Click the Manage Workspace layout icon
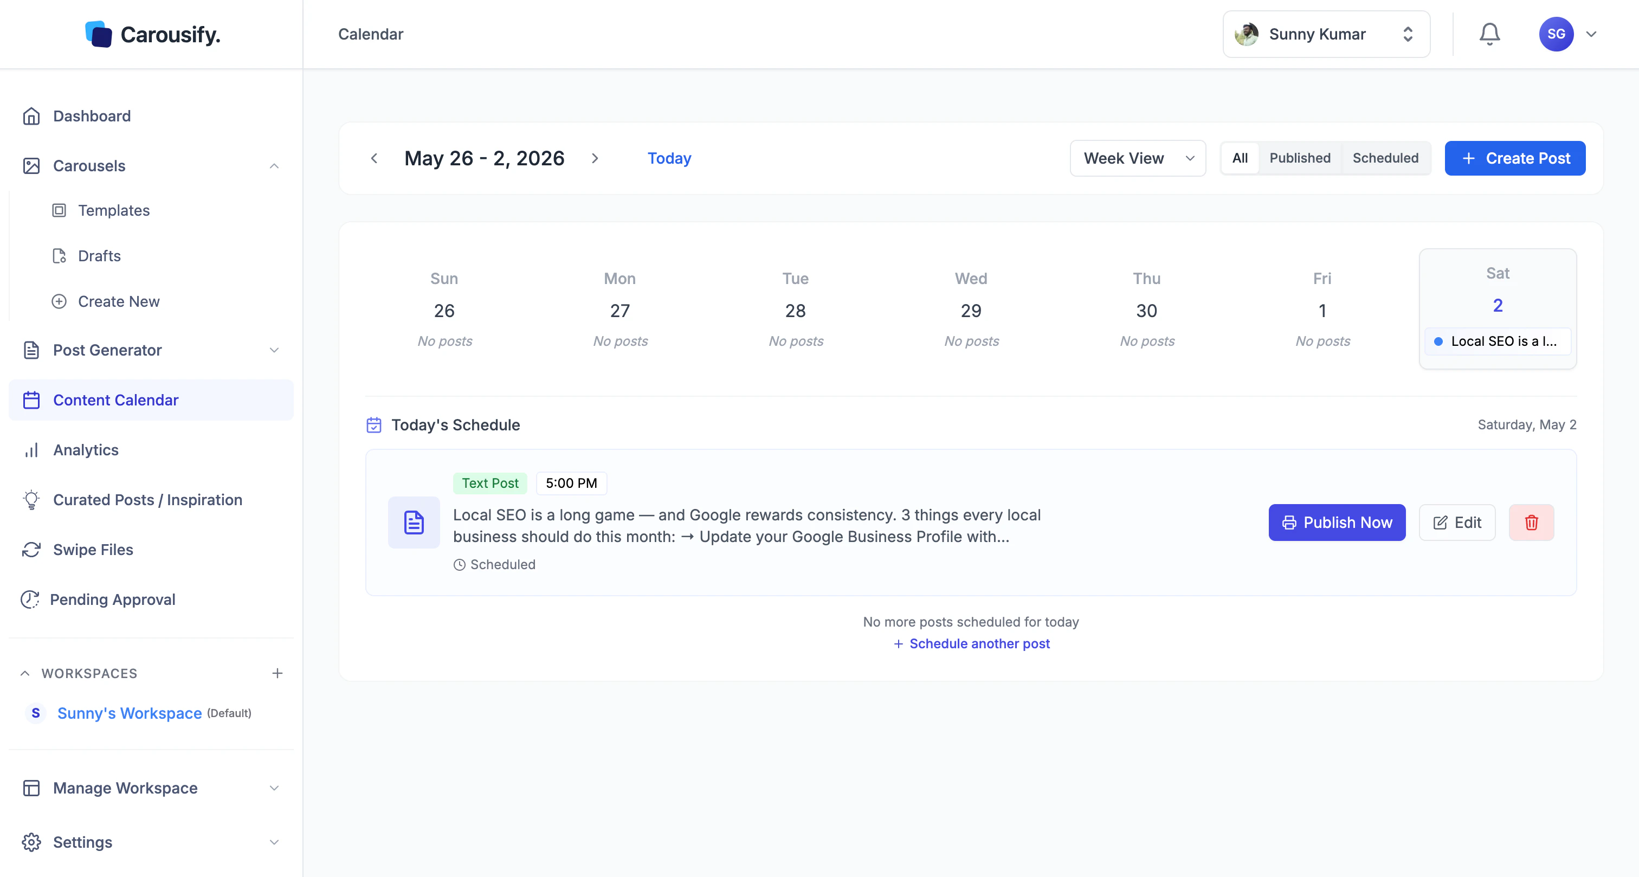1639x877 pixels. pos(31,788)
